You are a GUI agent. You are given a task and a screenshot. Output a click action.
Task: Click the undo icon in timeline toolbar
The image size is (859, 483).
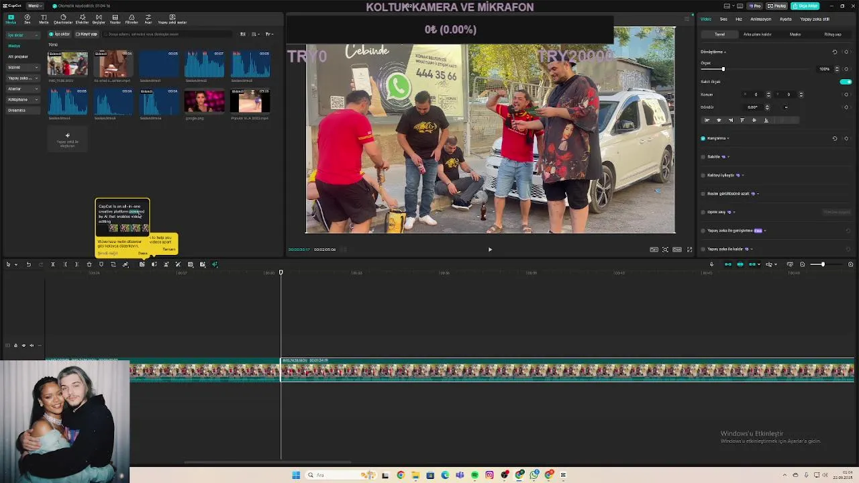[x=29, y=264]
